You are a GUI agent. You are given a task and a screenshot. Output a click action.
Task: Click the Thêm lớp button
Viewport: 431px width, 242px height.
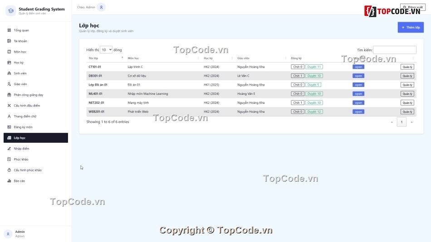411,27
